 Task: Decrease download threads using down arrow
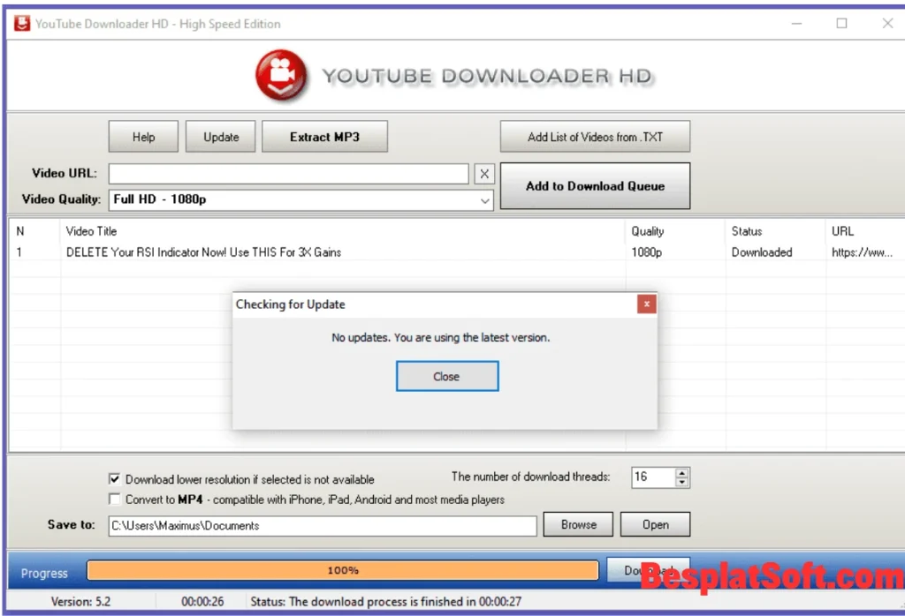pyautogui.click(x=681, y=483)
